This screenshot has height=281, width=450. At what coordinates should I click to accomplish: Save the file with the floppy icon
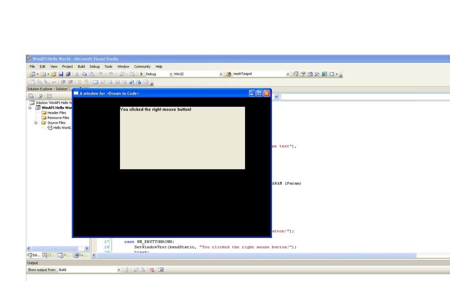click(61, 74)
